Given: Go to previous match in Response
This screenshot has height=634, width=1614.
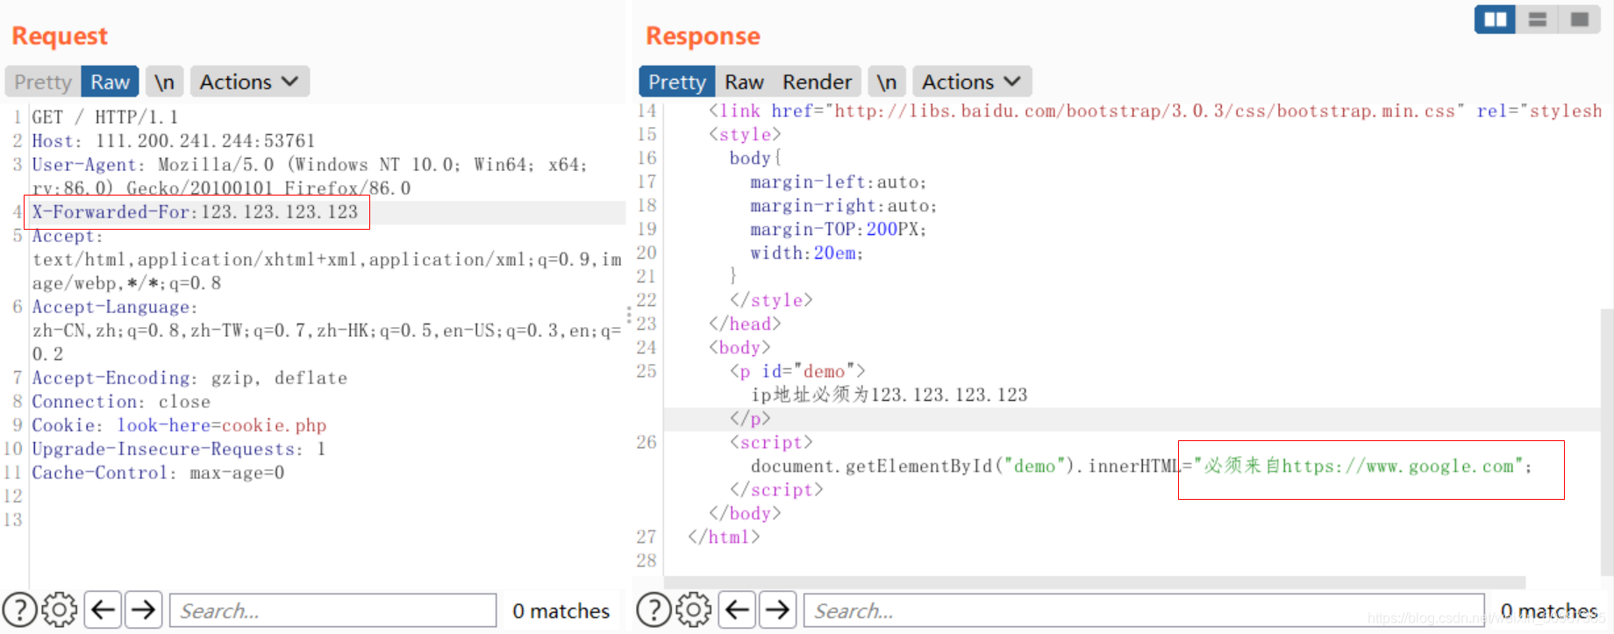Looking at the screenshot, I should pyautogui.click(x=738, y=609).
